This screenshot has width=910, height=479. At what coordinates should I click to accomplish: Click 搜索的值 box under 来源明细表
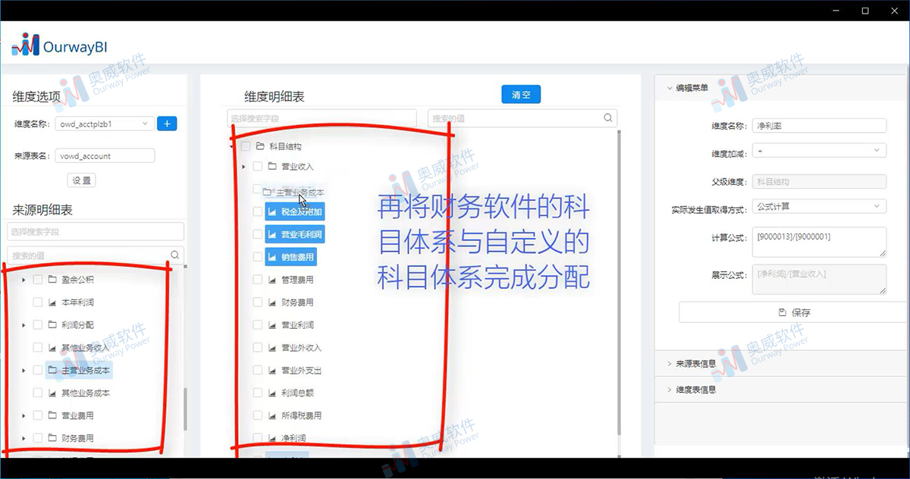tap(96, 255)
